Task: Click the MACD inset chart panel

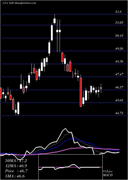Action: coord(70,167)
